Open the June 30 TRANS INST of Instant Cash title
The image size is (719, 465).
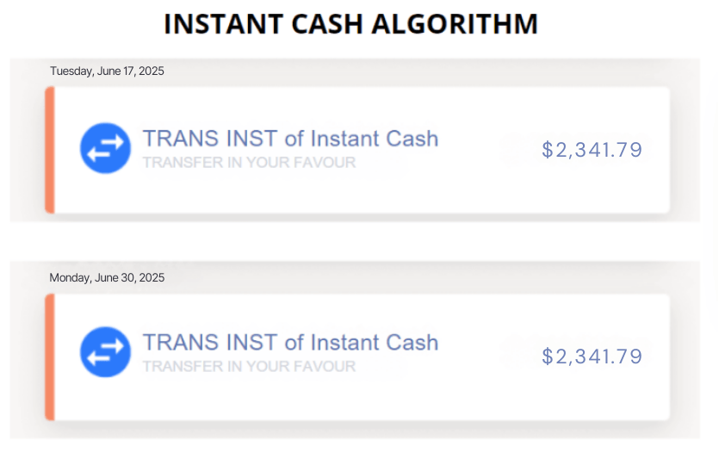290,342
